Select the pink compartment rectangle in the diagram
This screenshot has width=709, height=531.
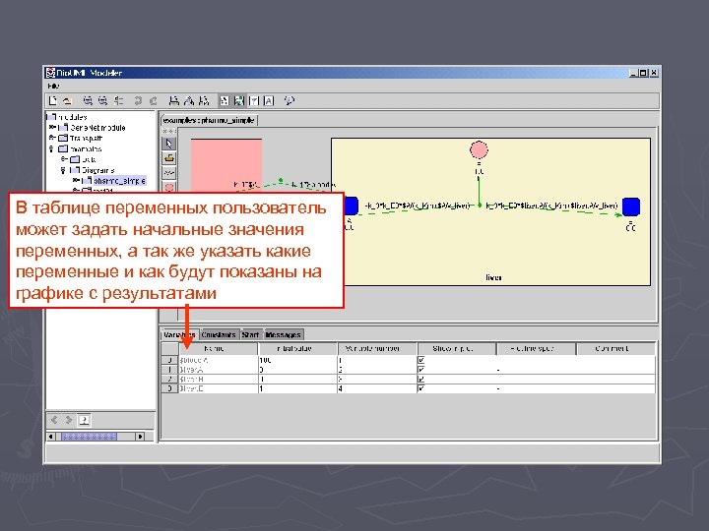(x=226, y=165)
